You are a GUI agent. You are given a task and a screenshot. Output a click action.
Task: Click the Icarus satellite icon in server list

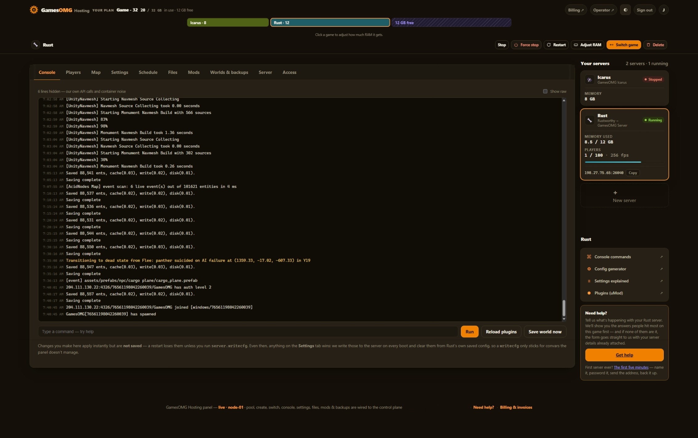click(x=589, y=80)
